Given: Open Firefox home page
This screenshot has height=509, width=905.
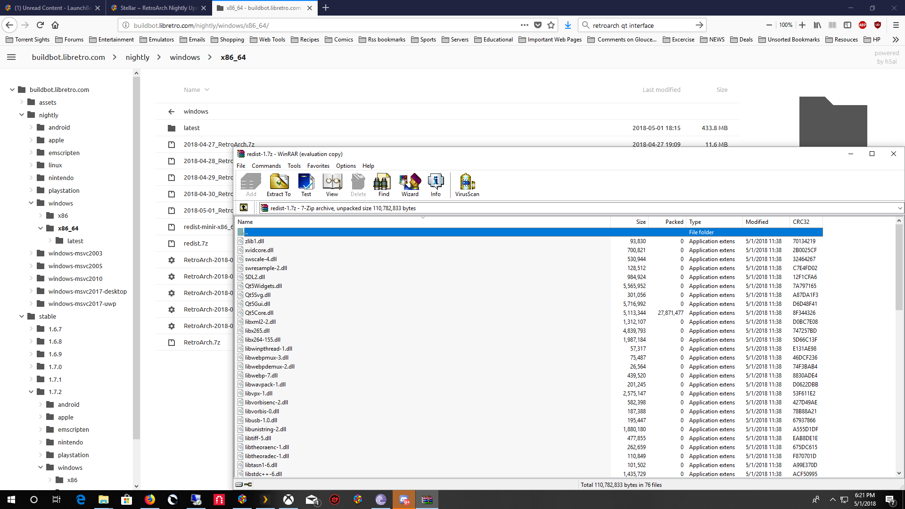Looking at the screenshot, I should point(55,25).
